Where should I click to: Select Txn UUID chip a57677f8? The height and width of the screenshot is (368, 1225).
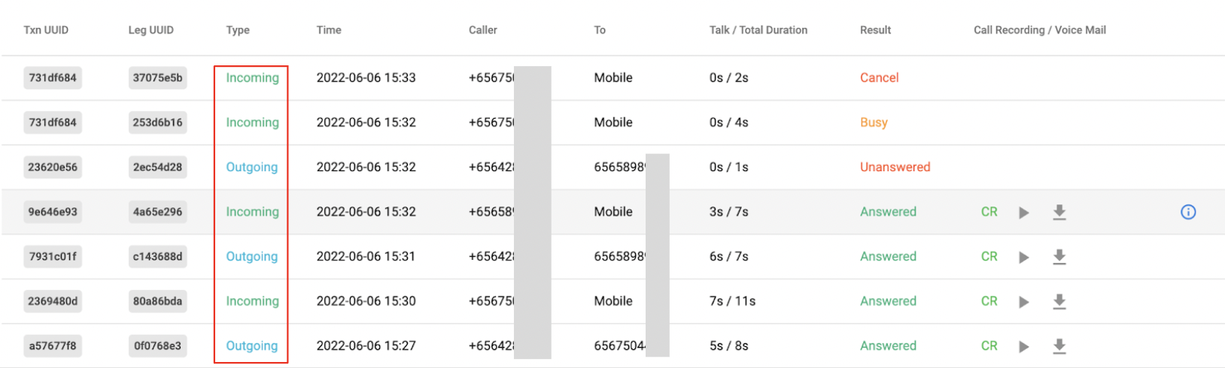coord(53,345)
